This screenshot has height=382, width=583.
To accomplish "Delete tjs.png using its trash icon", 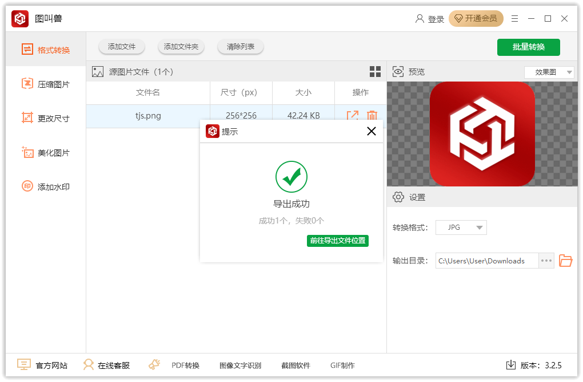I will tap(372, 115).
